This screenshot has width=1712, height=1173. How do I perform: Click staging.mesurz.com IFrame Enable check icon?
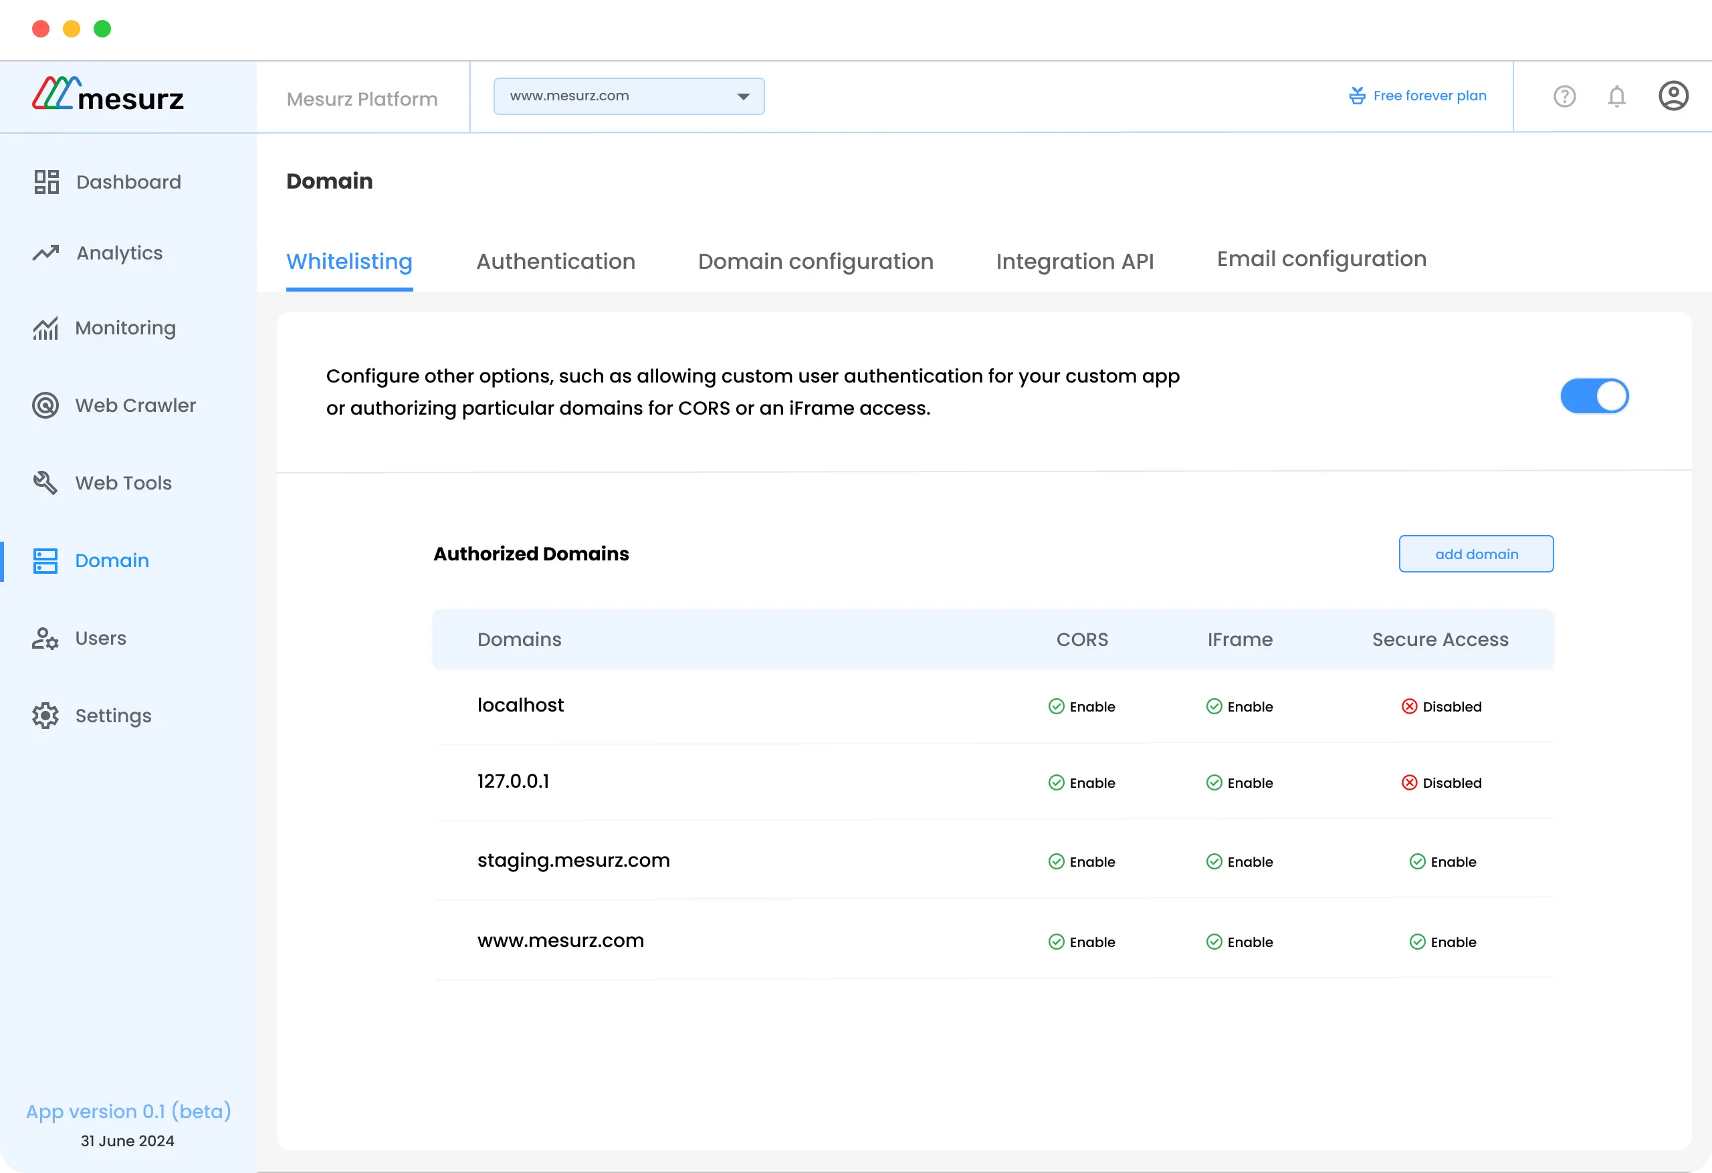point(1214,861)
